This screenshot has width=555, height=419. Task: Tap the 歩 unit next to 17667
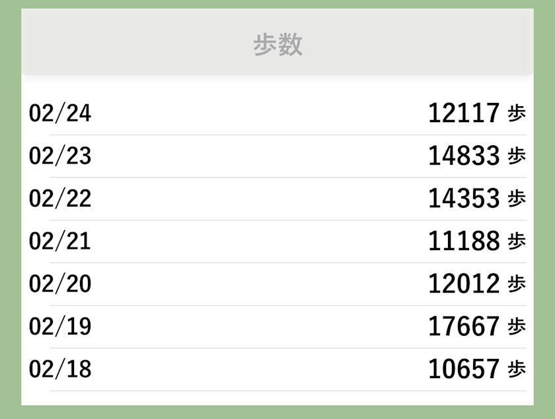pos(517,327)
